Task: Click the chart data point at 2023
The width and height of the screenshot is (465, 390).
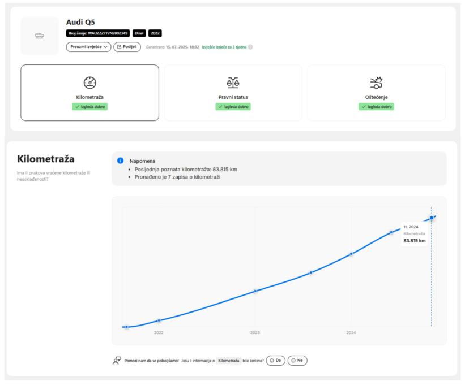Action: tap(255, 291)
